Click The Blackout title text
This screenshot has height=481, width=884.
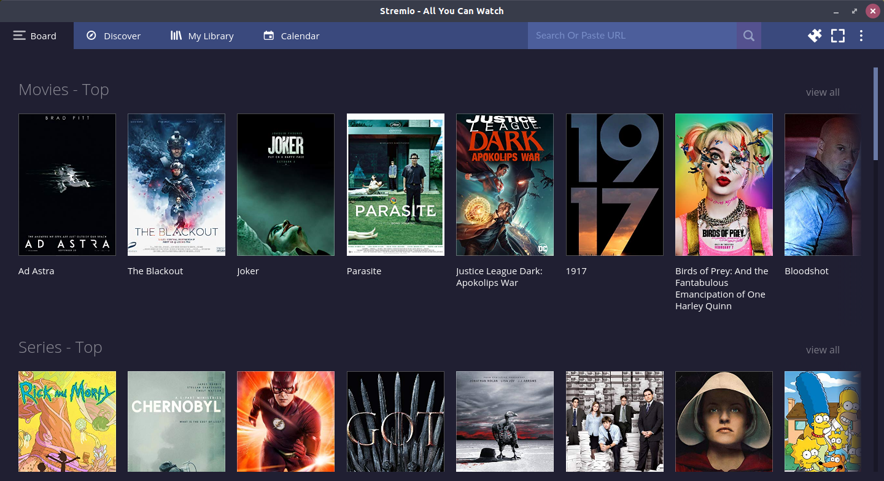point(155,271)
